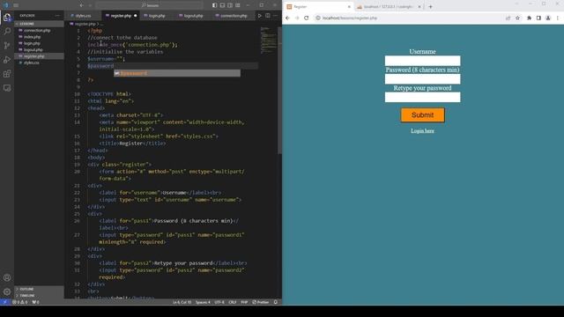Click the Username input field
564x317 pixels.
pyautogui.click(x=422, y=61)
